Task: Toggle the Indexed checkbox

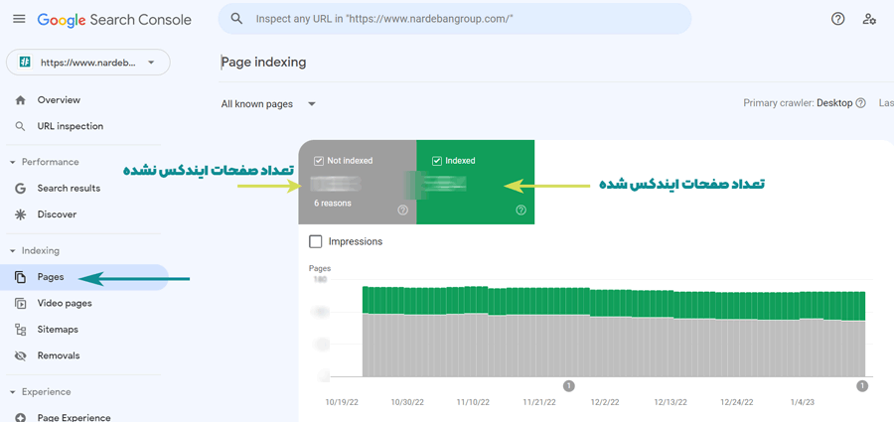Action: pyautogui.click(x=437, y=161)
